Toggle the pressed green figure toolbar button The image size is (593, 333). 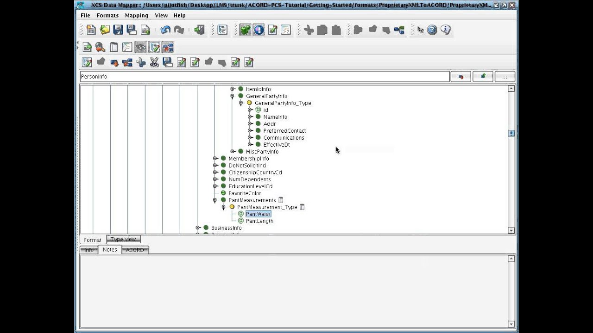click(245, 30)
